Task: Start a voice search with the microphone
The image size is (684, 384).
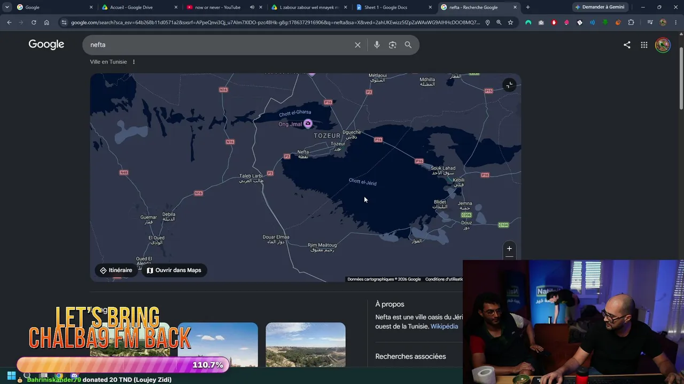Action: click(377, 45)
